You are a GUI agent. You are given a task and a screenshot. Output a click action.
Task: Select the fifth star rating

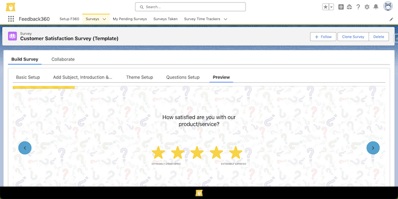236,152
